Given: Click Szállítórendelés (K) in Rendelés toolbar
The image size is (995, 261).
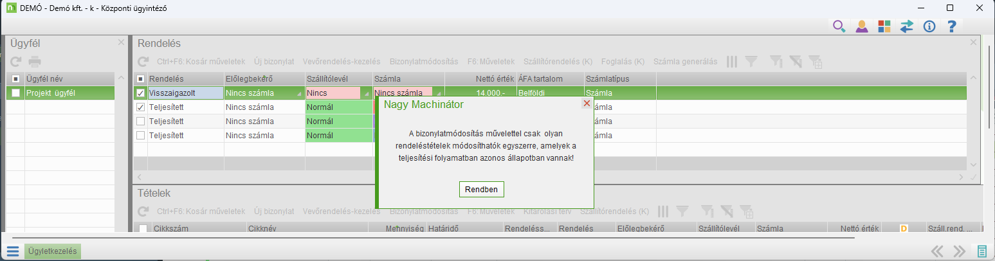Looking at the screenshot, I should click(x=558, y=62).
